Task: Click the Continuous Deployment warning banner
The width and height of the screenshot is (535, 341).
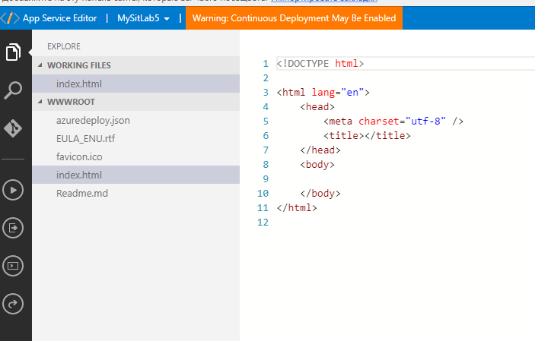Action: click(294, 18)
